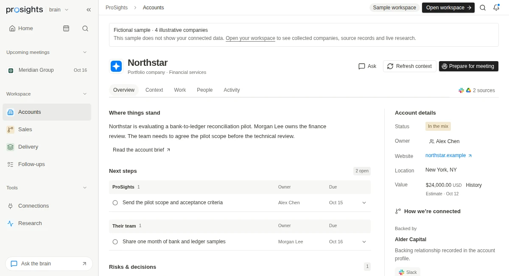Open Research under Tools
509x276 pixels.
pos(47,223)
